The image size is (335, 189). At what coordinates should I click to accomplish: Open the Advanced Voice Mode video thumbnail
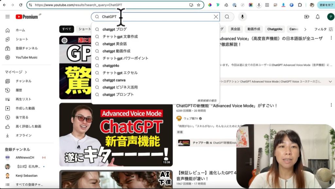pos(116,134)
